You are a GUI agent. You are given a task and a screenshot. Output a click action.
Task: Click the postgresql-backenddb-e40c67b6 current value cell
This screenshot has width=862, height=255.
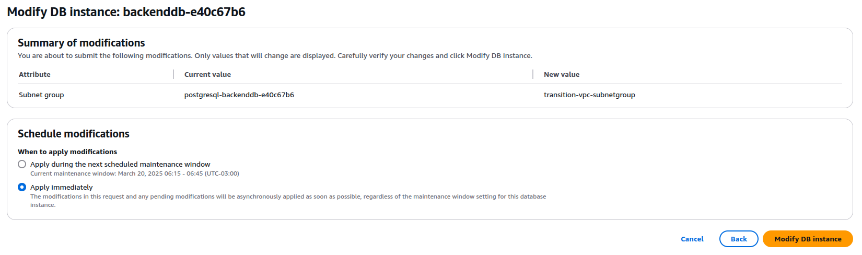click(239, 95)
